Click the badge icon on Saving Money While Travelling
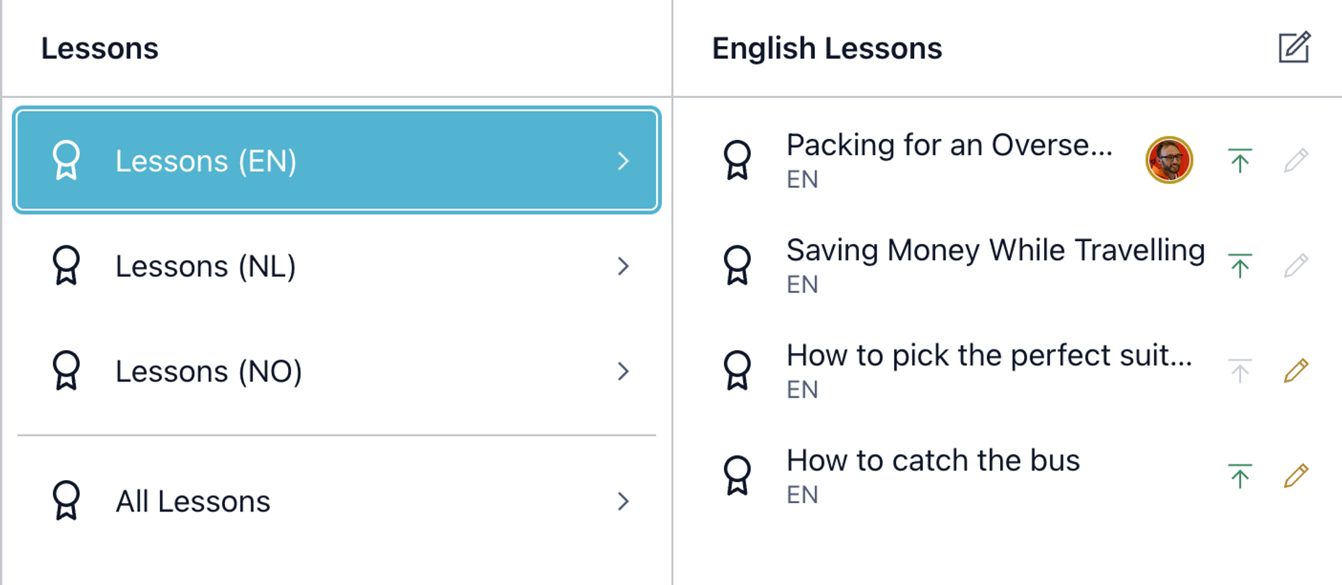Image resolution: width=1342 pixels, height=585 pixels. 738,266
